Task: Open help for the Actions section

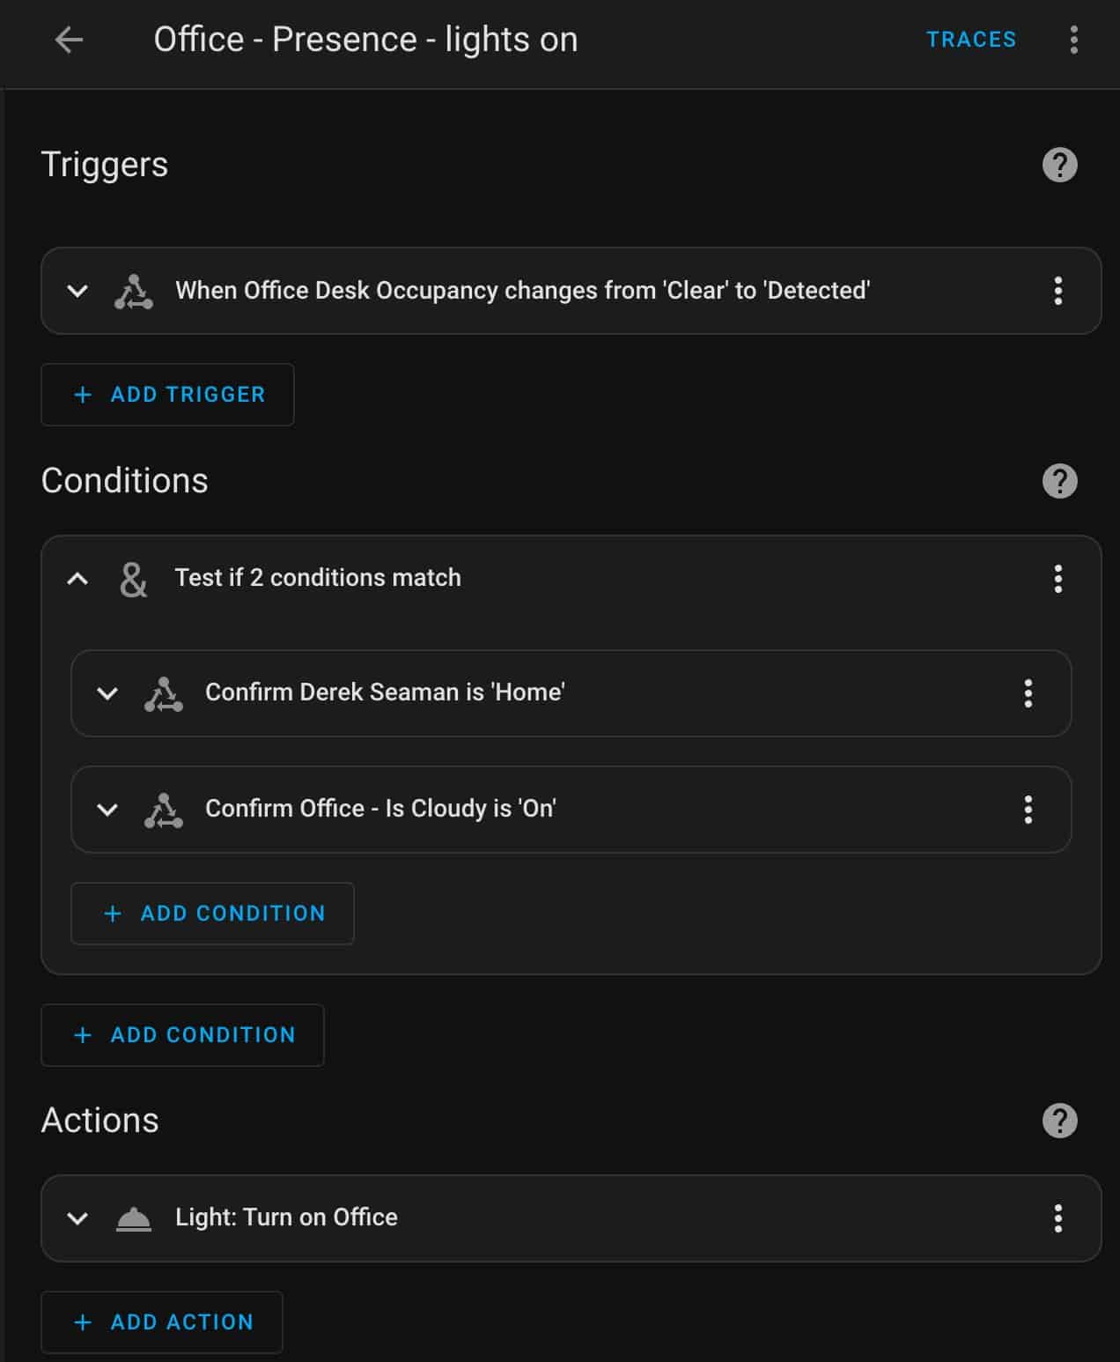Action: click(x=1059, y=1121)
